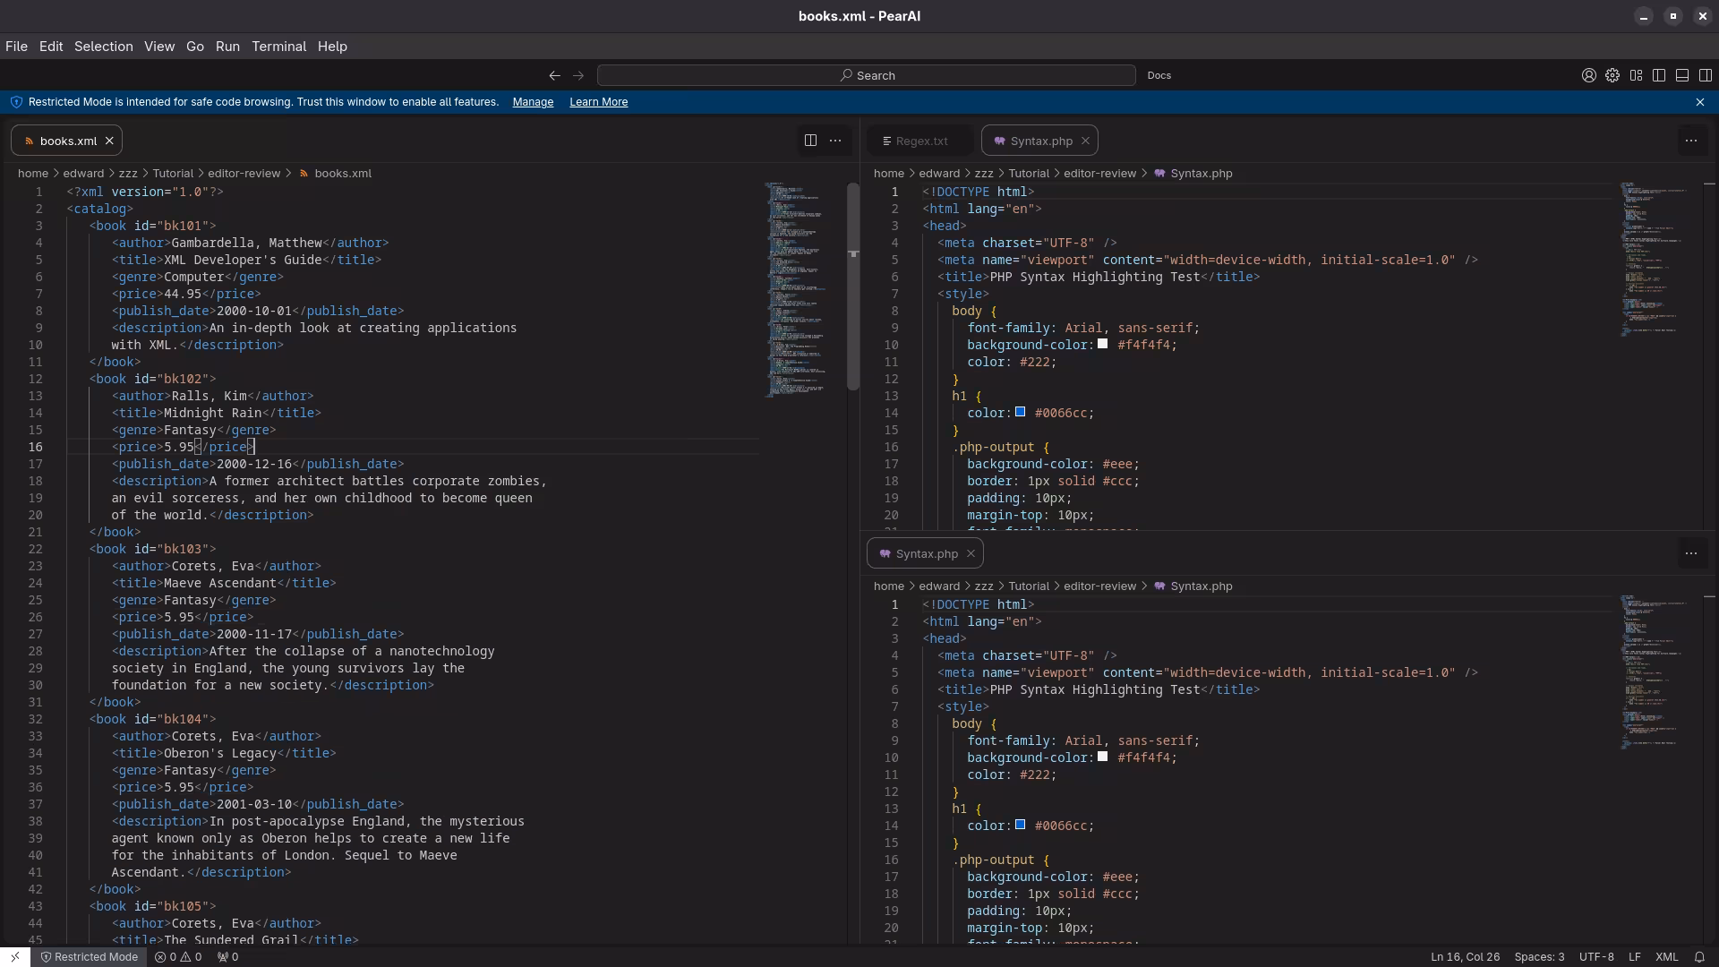This screenshot has height=967, width=1719.
Task: Toggle the primary side bar
Action: tap(1659, 76)
